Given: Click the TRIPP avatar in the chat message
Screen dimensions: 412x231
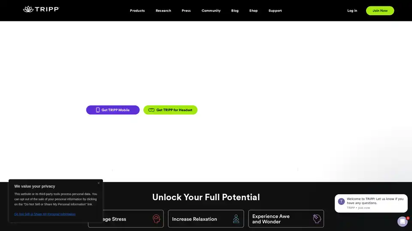Looking at the screenshot, I should pos(341,201).
